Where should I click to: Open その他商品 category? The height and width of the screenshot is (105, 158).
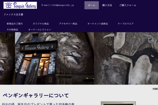(12, 30)
